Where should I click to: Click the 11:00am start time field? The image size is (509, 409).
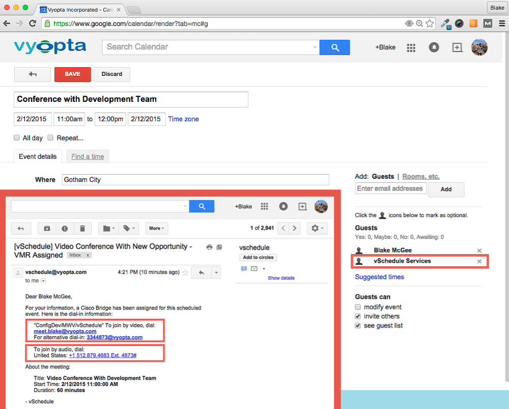69,119
